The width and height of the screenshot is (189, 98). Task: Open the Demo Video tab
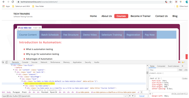tap(90, 35)
